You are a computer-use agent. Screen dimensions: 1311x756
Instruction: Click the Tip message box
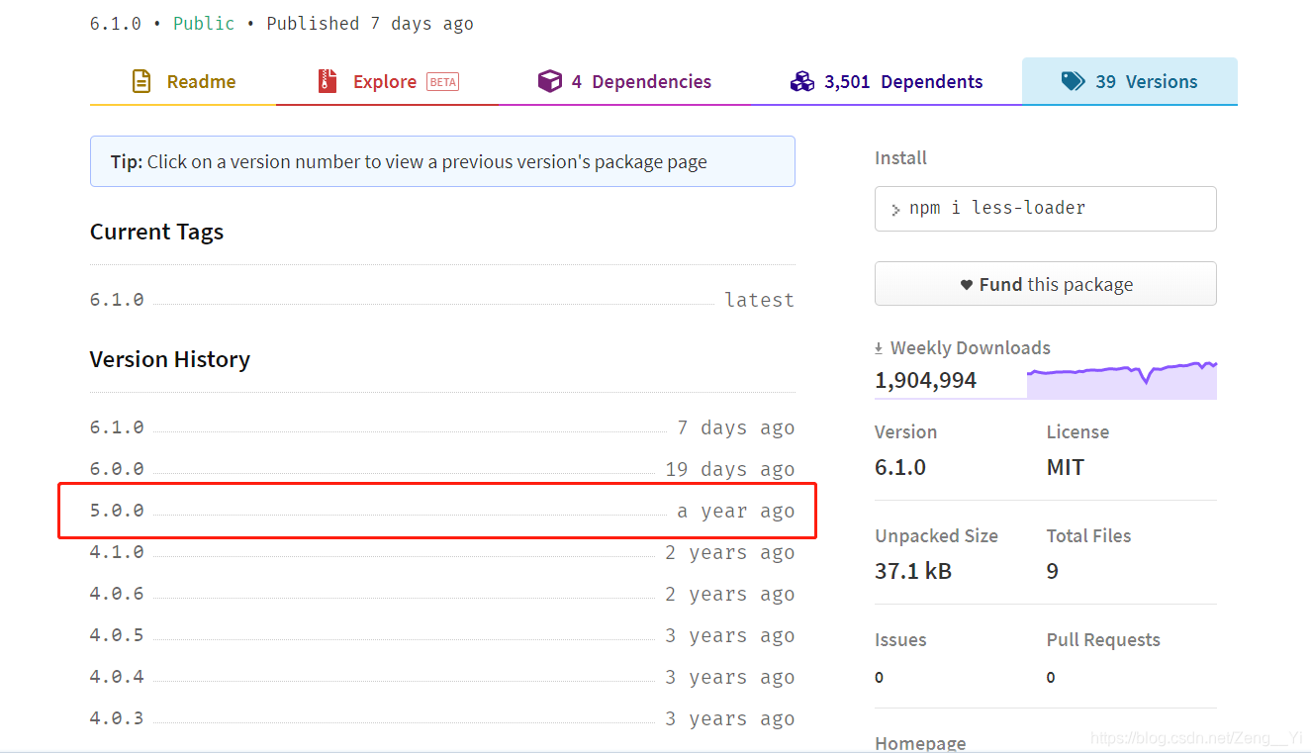[x=442, y=161]
